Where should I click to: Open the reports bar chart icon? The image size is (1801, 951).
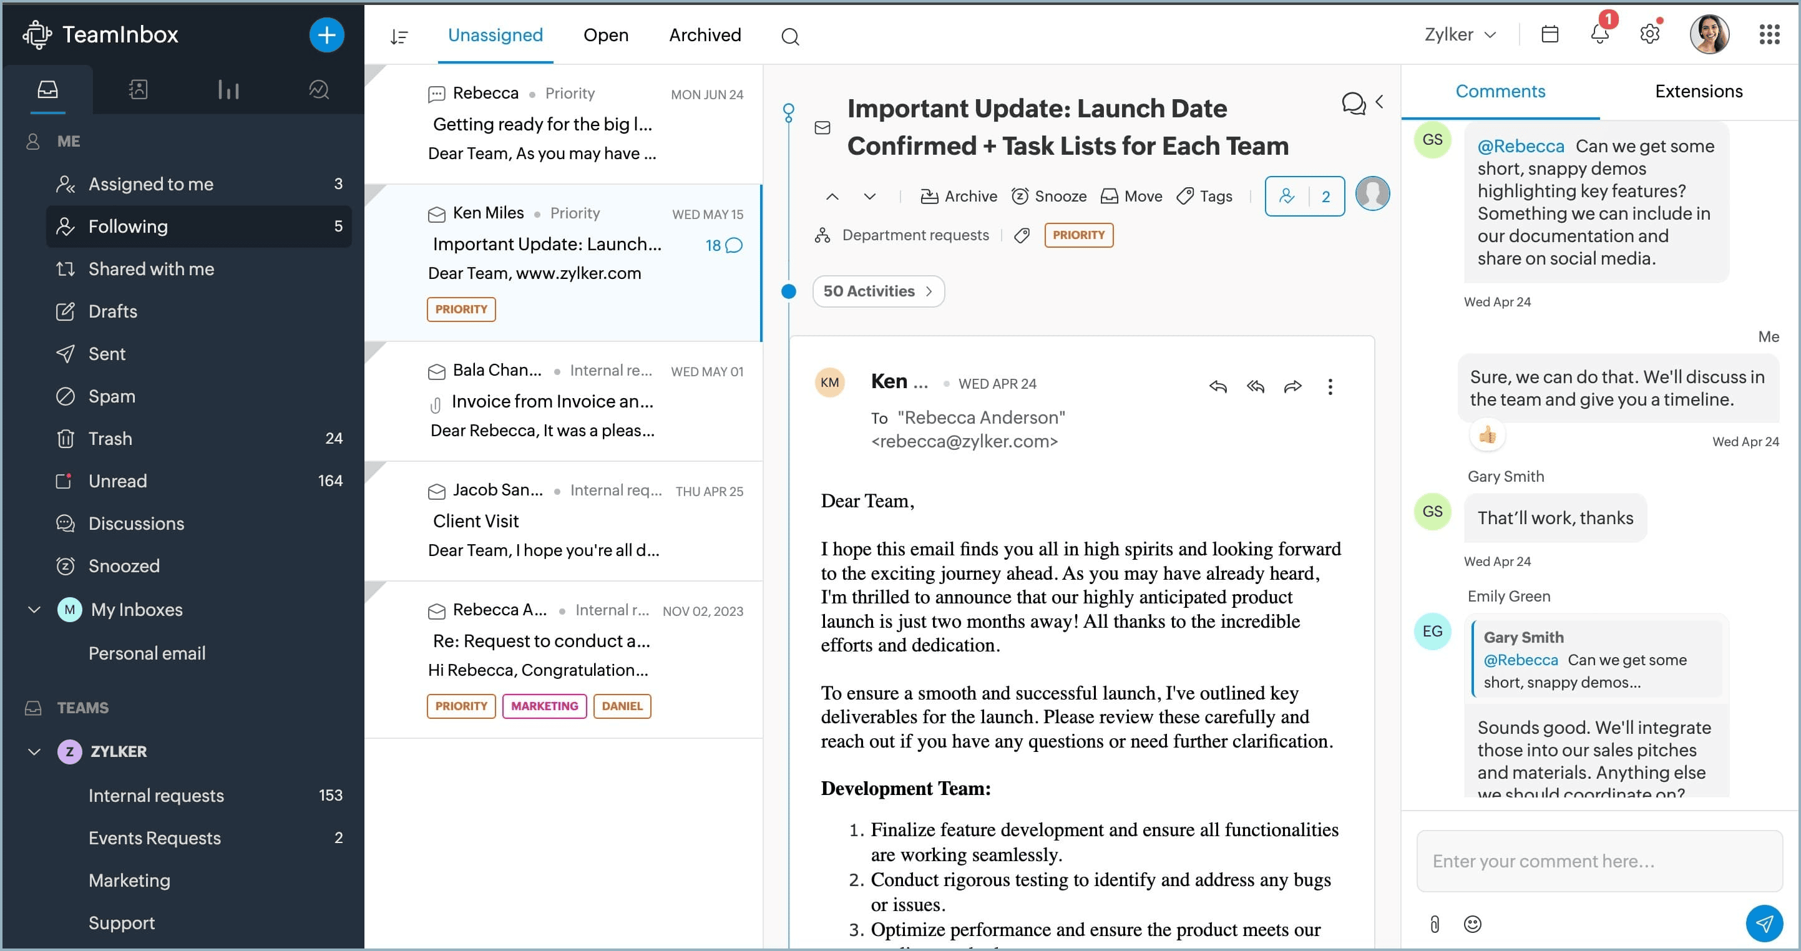(x=228, y=89)
